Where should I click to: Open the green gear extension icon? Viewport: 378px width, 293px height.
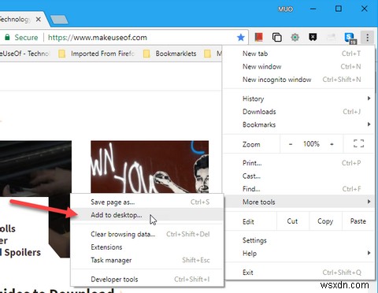tap(295, 38)
